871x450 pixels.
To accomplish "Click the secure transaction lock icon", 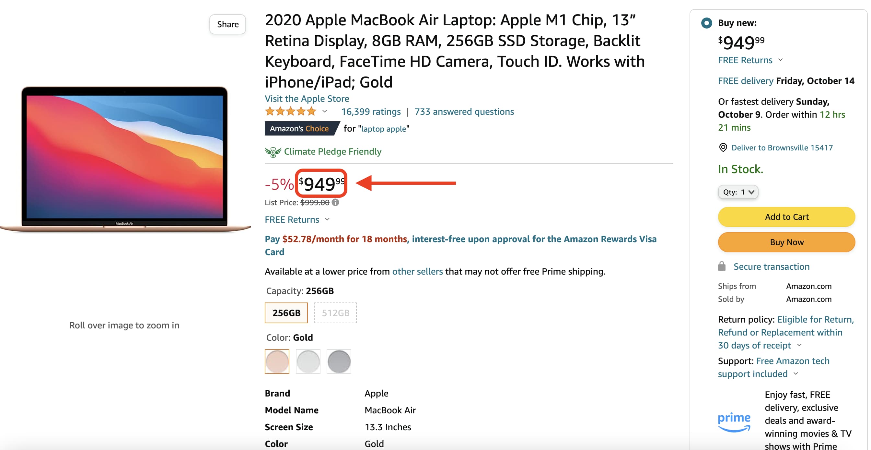I will pyautogui.click(x=721, y=266).
